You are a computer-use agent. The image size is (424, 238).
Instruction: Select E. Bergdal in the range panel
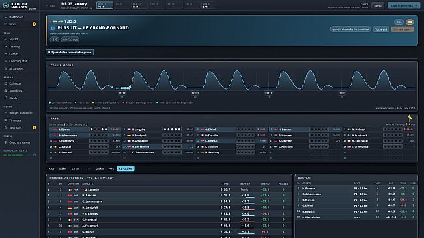[x=232, y=141]
